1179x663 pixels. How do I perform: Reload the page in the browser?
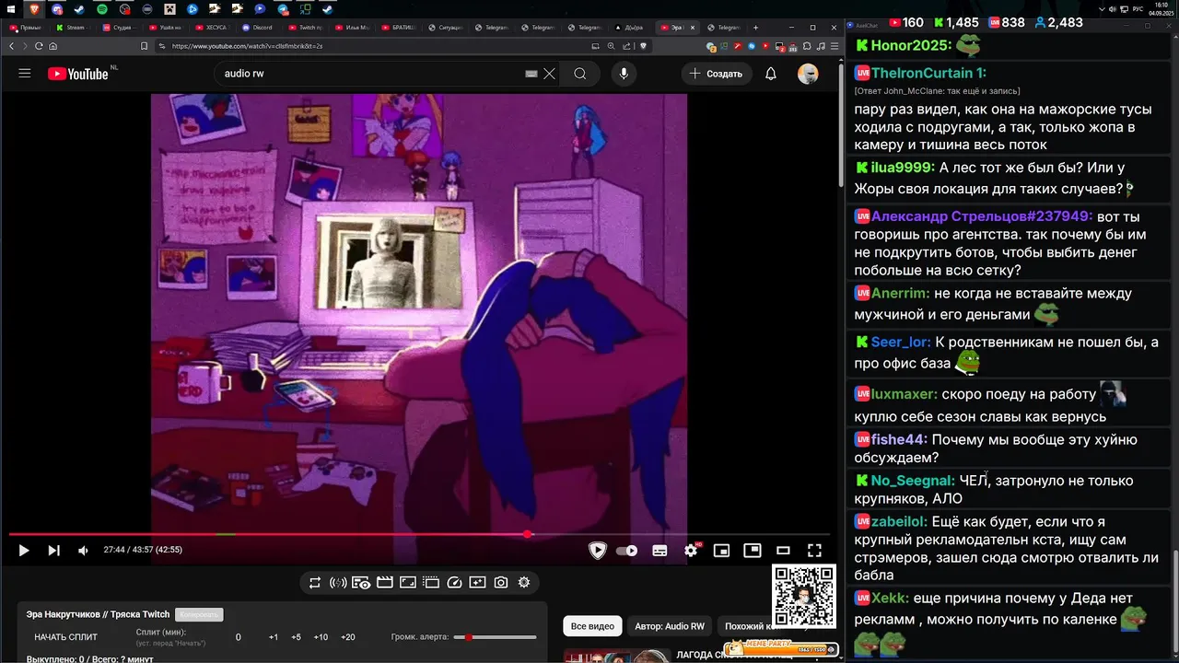[39, 46]
